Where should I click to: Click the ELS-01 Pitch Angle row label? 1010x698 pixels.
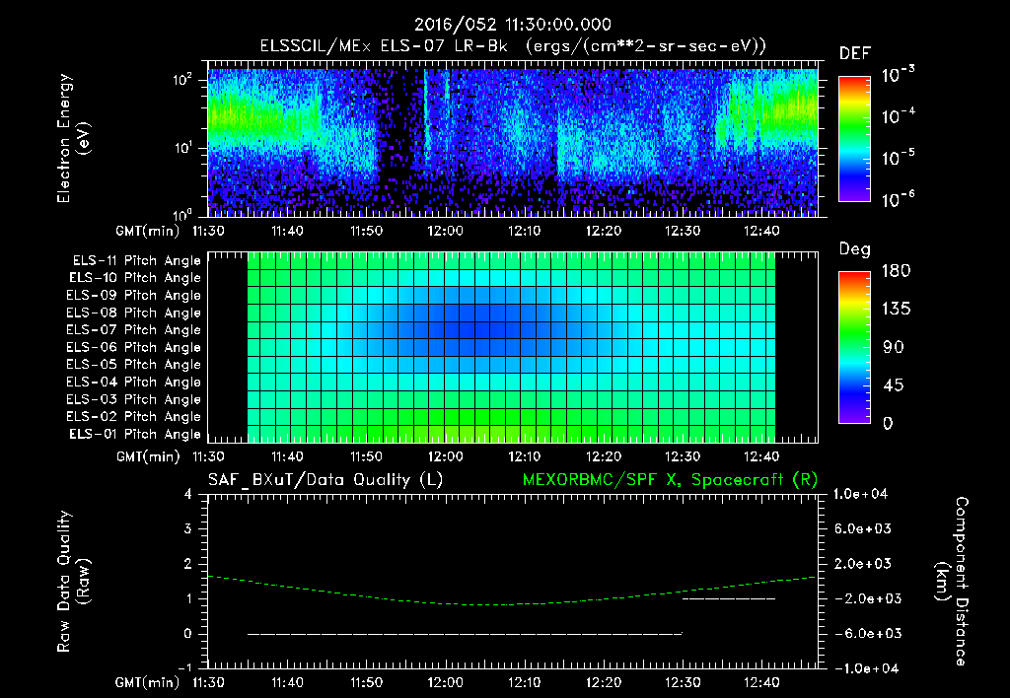click(135, 434)
